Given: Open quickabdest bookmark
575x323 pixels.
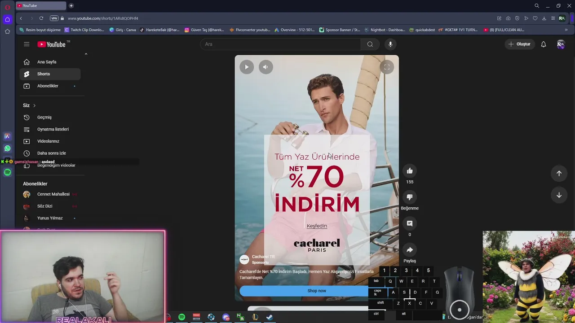Looking at the screenshot, I should pos(422,30).
